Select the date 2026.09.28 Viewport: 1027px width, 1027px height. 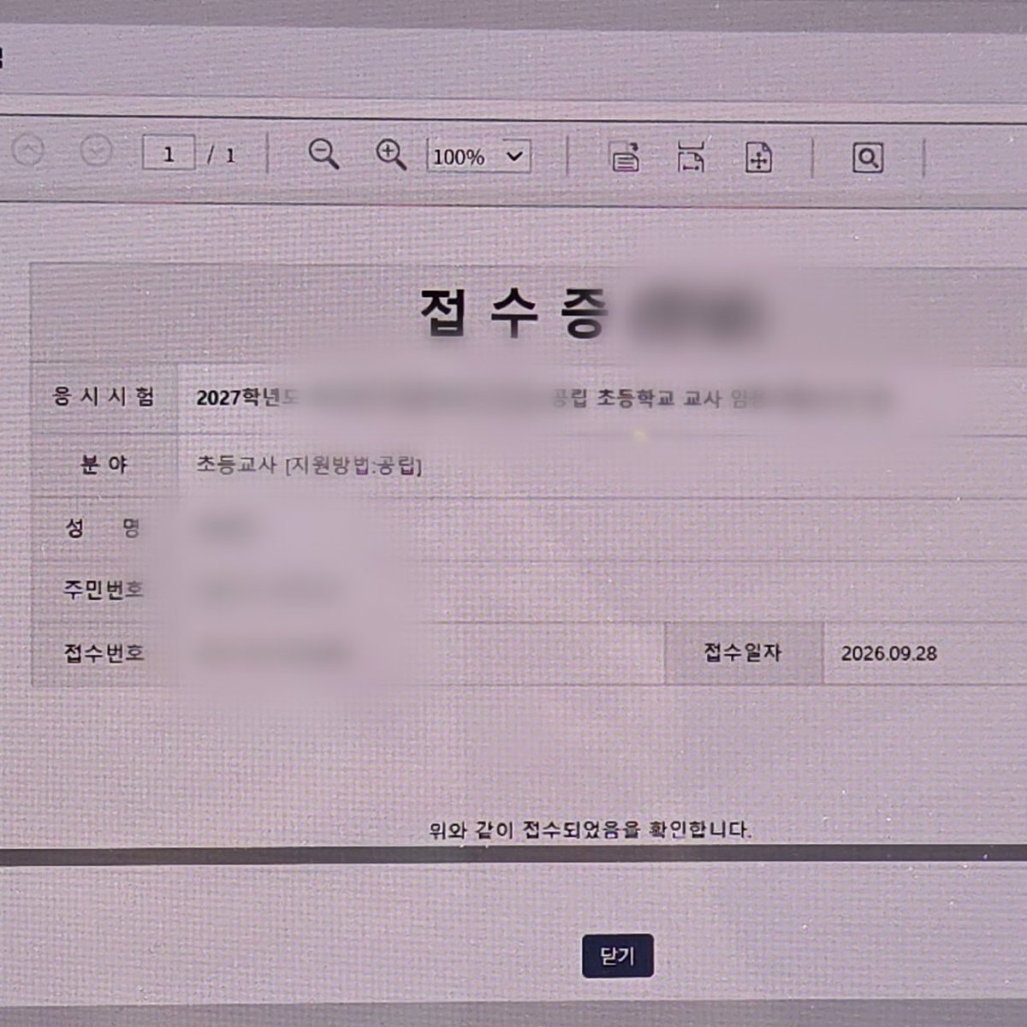pyautogui.click(x=888, y=654)
